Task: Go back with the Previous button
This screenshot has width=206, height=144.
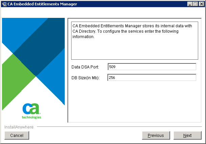Action: point(156,136)
